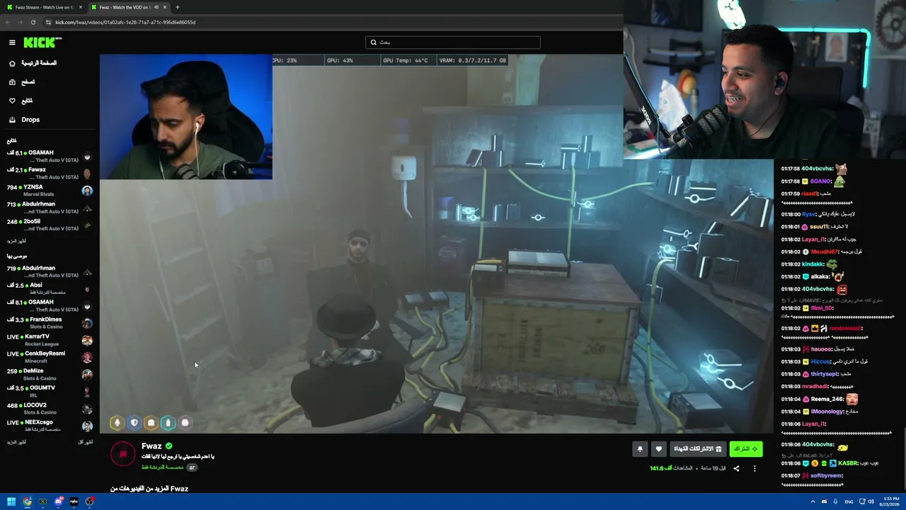Open CenkBeyResmi Minecraft channel
This screenshot has width=906, height=510.
coord(48,357)
